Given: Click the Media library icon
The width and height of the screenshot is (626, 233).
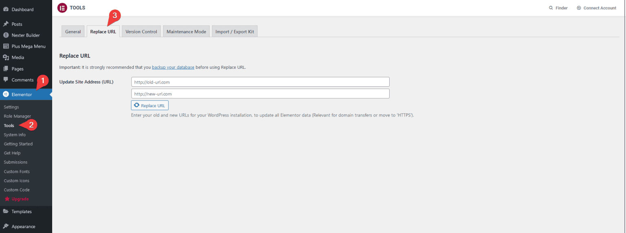Looking at the screenshot, I should point(6,57).
